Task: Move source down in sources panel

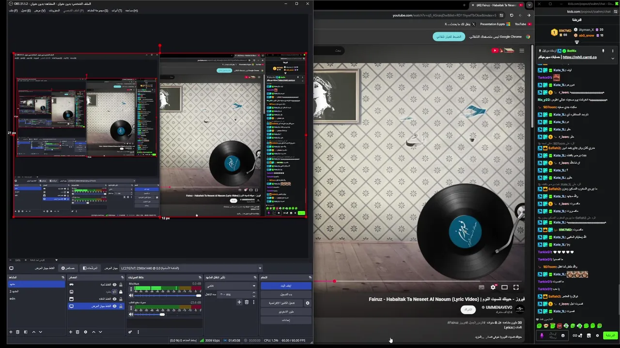Action: (100, 332)
